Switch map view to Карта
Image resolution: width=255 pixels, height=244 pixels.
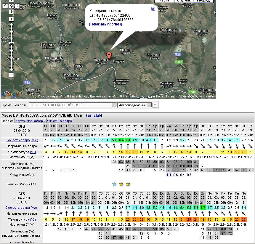click(164, 1)
